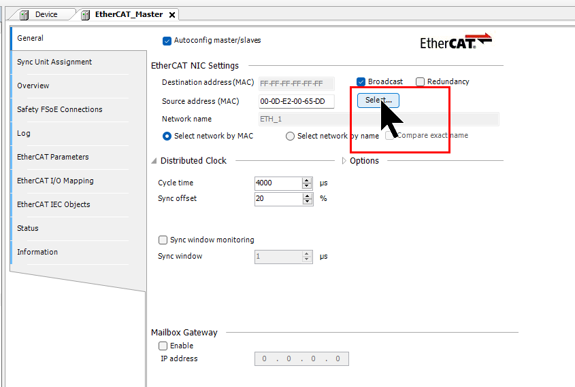Decrease Sync offset with down arrow
This screenshot has height=387, width=575.
[307, 202]
